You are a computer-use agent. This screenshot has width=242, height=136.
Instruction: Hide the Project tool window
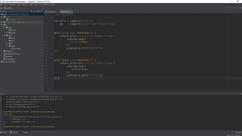click(42, 12)
